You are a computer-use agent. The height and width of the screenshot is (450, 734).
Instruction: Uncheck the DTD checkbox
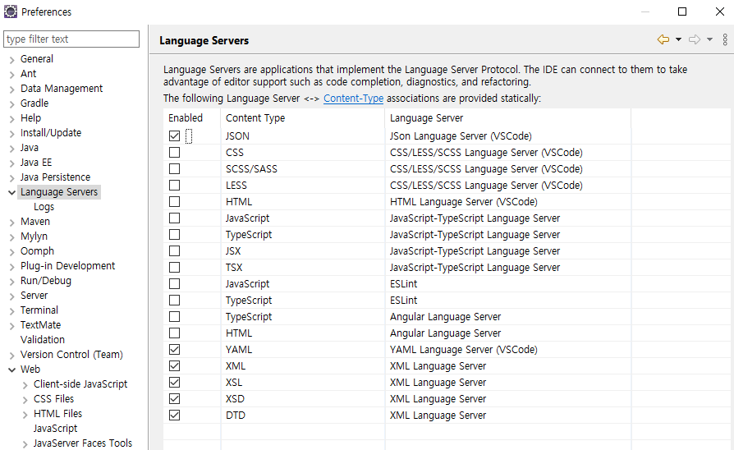[175, 415]
